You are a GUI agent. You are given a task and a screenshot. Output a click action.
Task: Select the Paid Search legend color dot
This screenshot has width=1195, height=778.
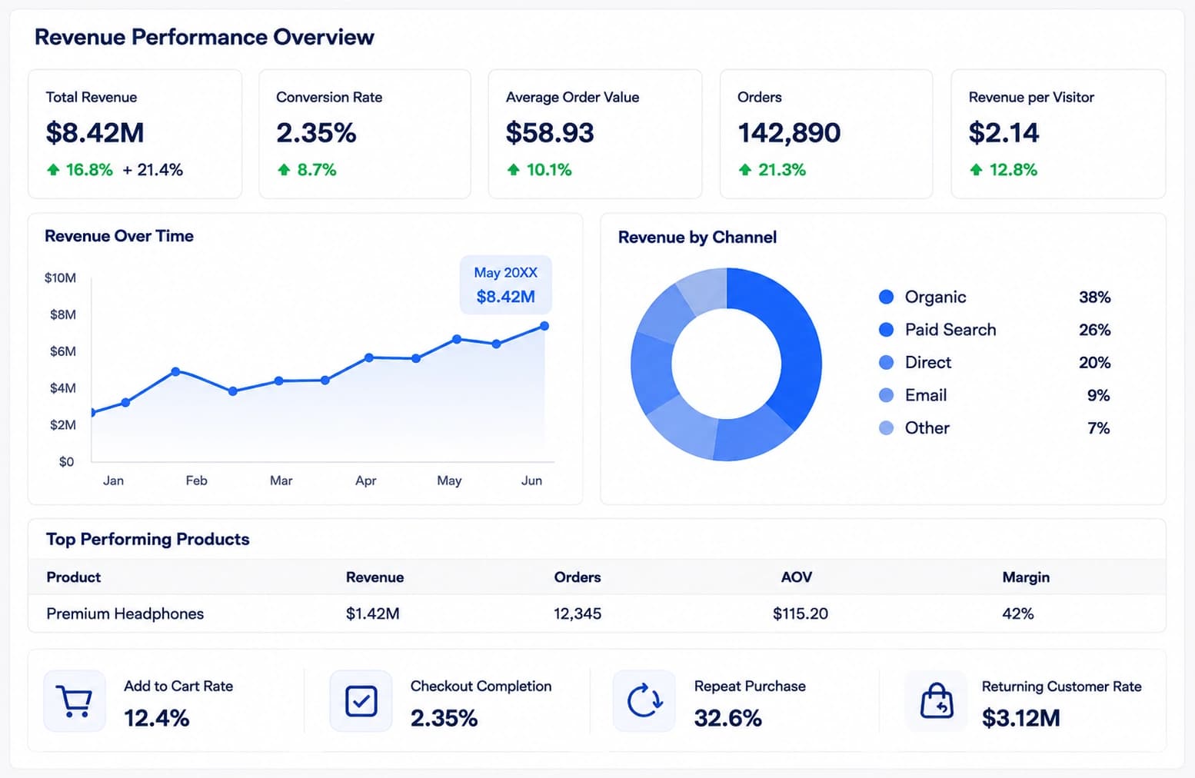[886, 330]
